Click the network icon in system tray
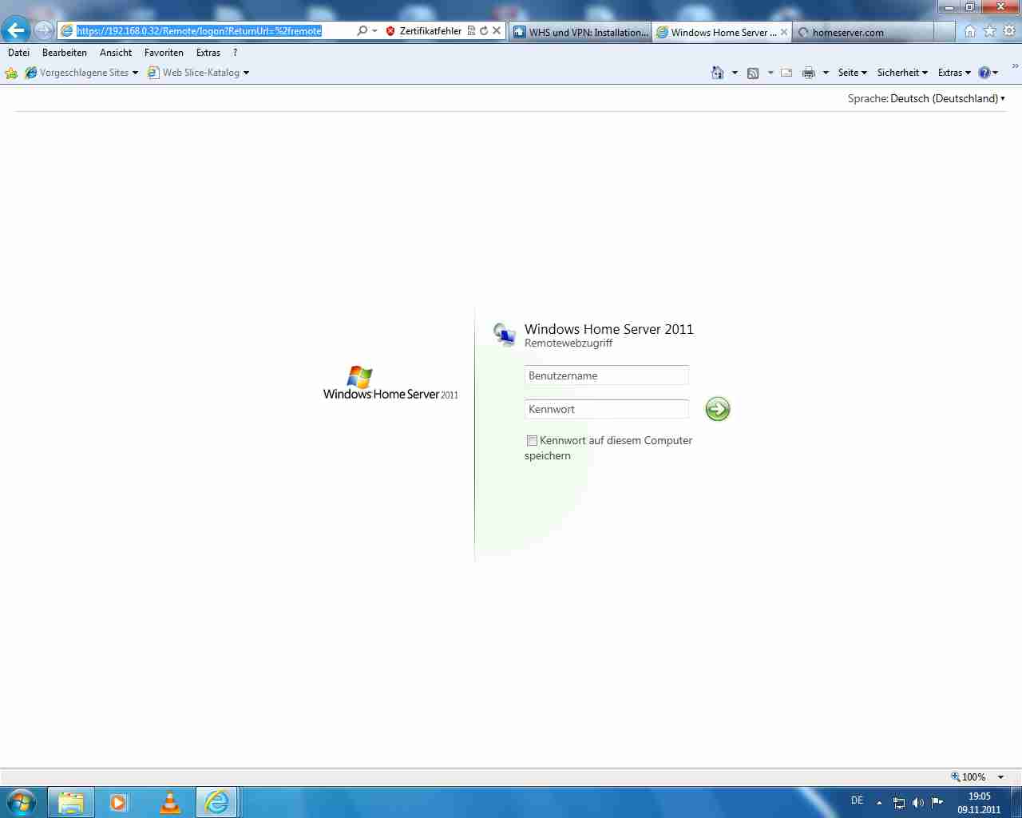This screenshot has height=818, width=1022. point(899,803)
